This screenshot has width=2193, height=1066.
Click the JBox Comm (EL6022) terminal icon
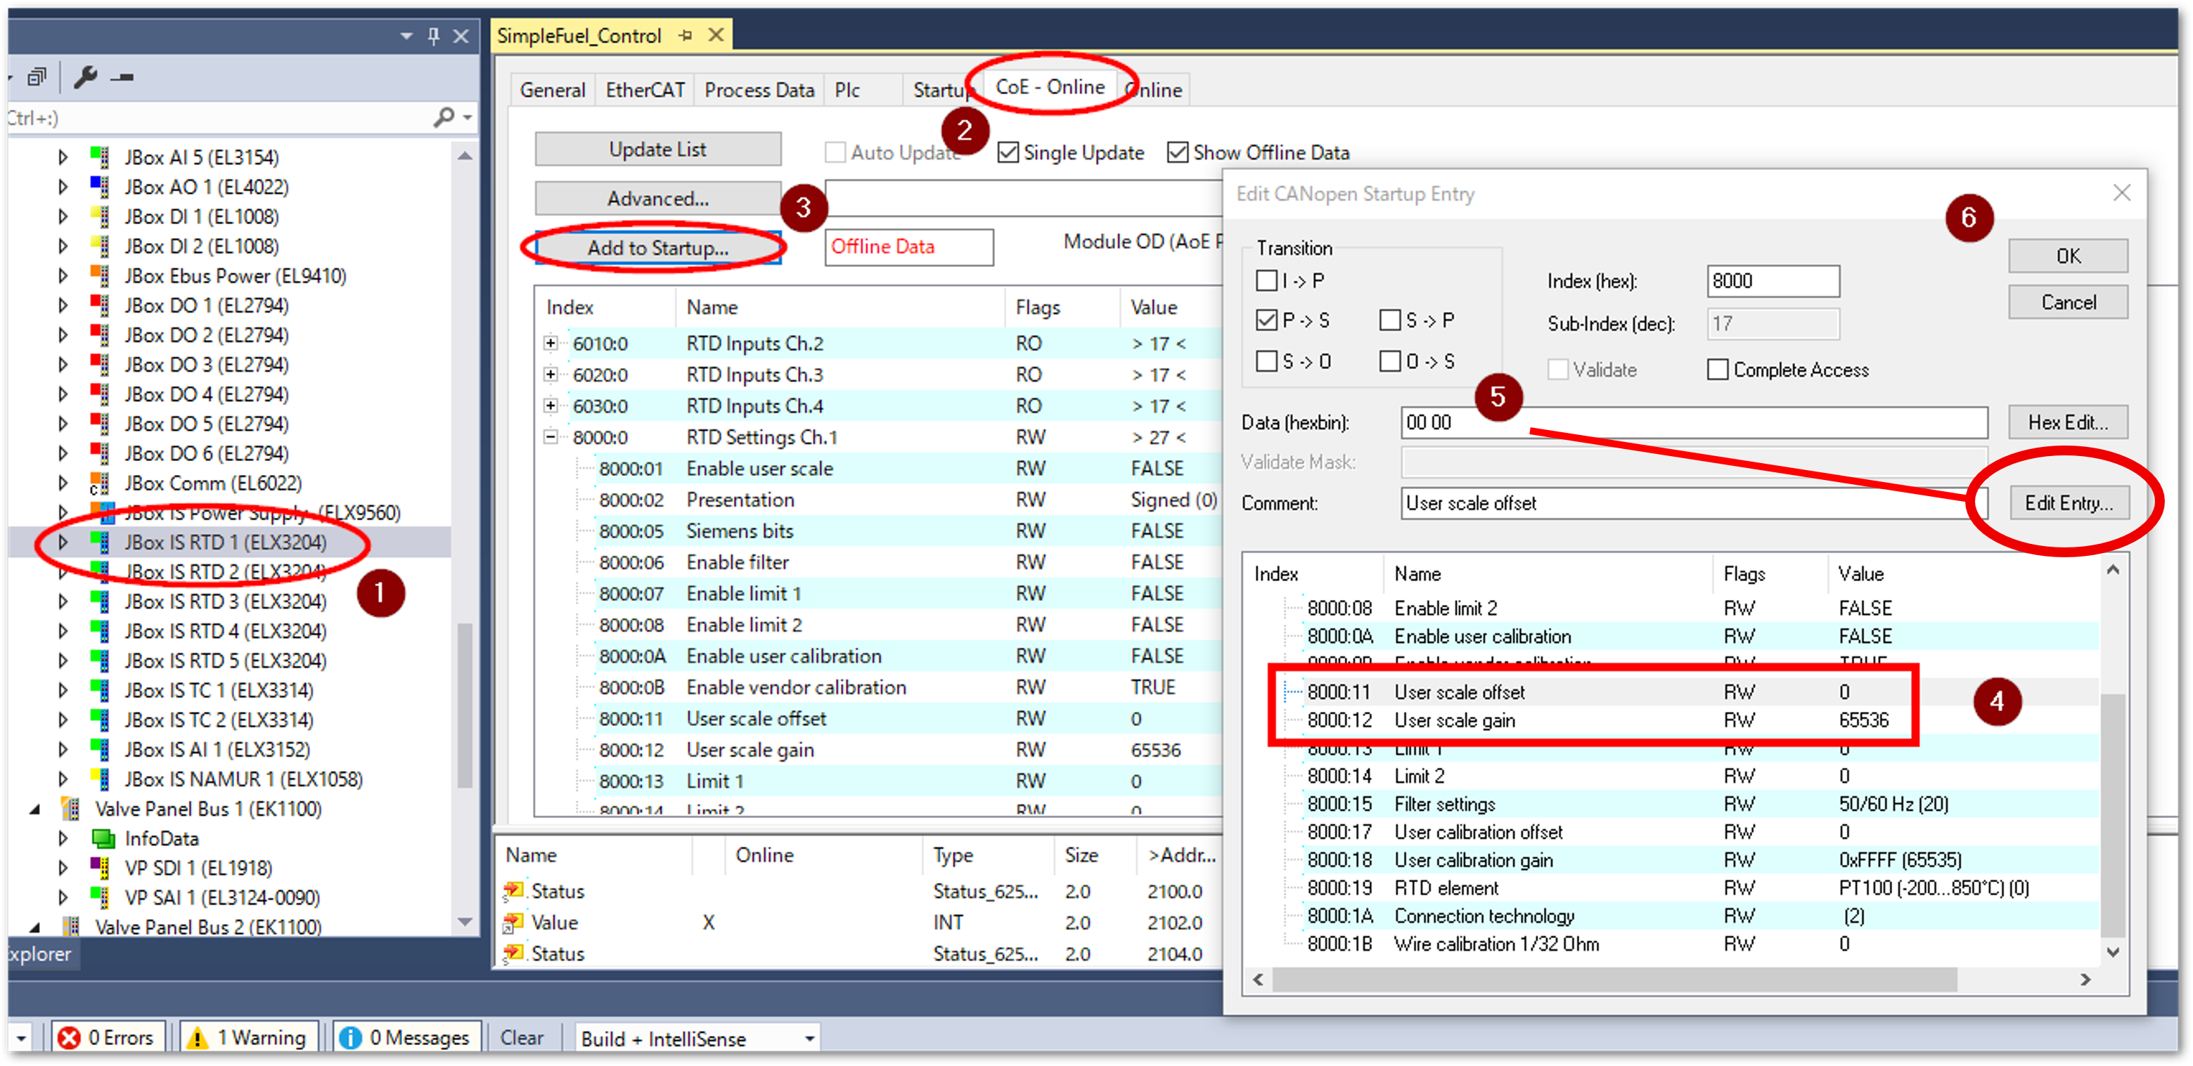(x=100, y=483)
